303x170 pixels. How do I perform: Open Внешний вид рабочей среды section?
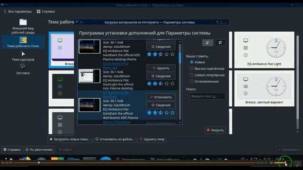tap(23, 26)
